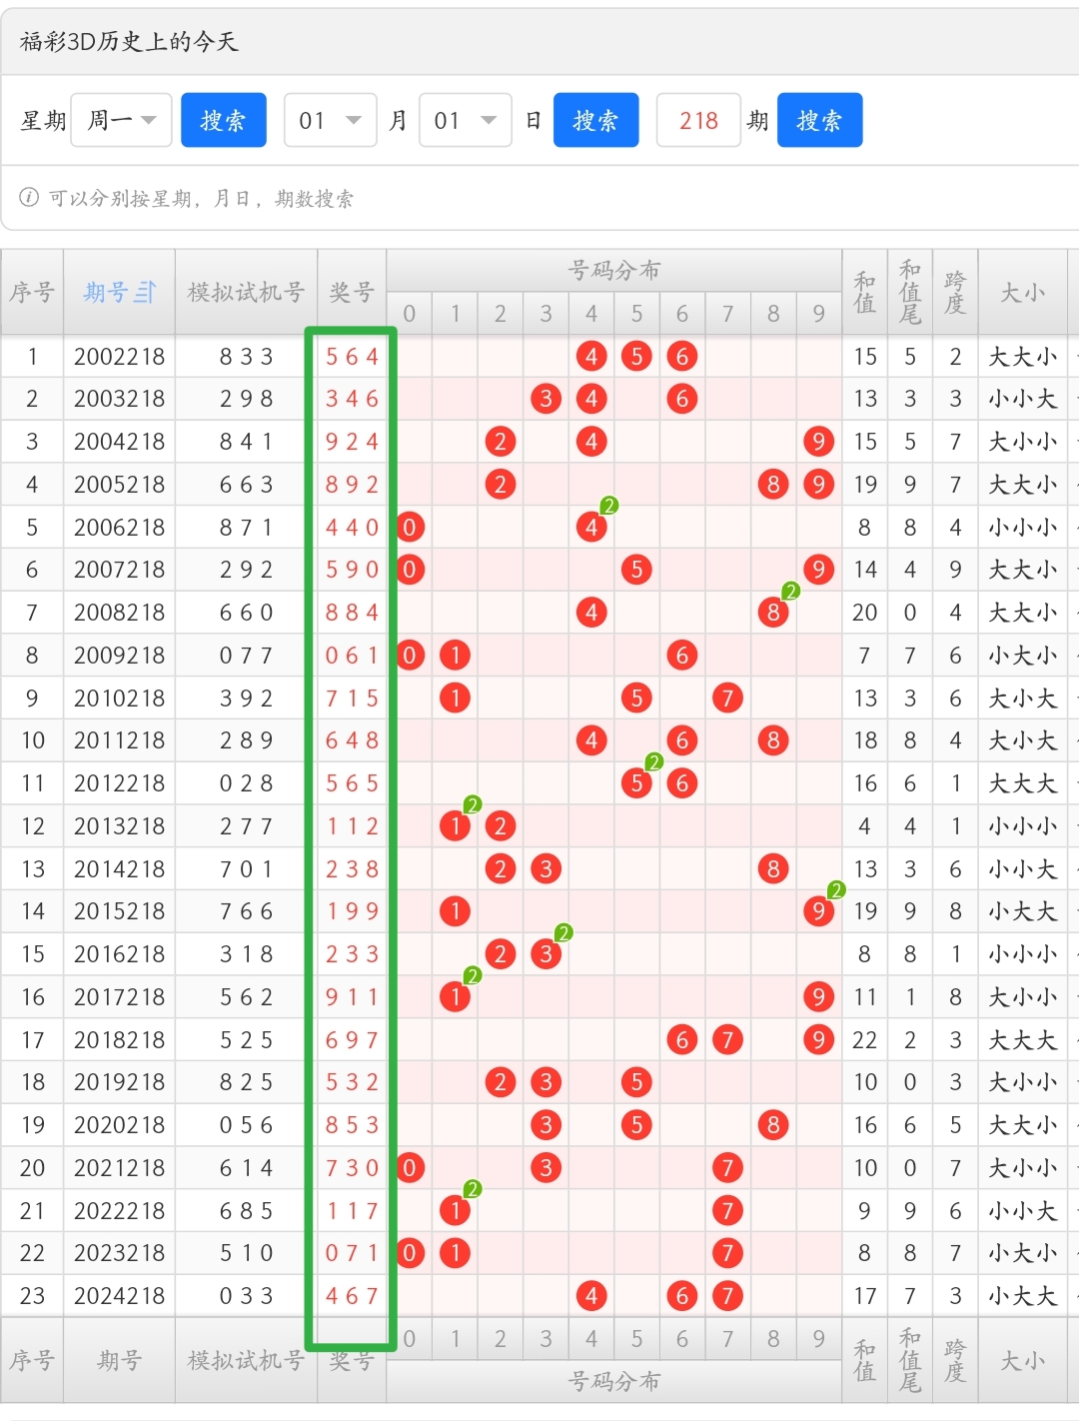
Task: Click prize number 4 6 7
Action: click(x=352, y=1296)
